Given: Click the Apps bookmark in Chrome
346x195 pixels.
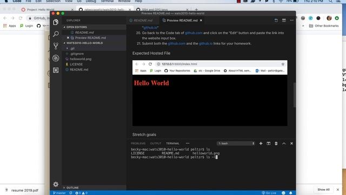Looking at the screenshot, I should (10, 26).
